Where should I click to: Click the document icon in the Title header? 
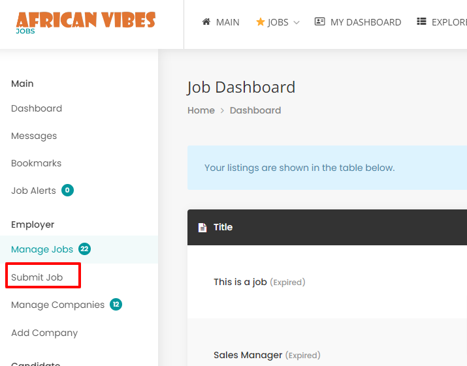point(202,227)
